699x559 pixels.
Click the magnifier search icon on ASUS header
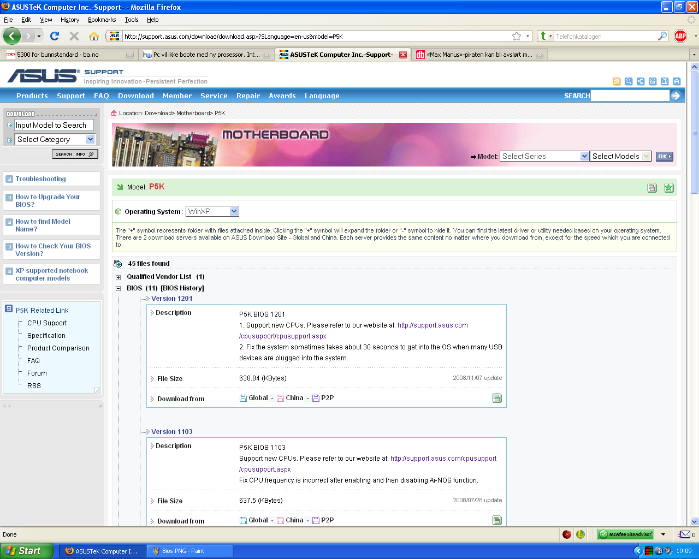click(629, 81)
